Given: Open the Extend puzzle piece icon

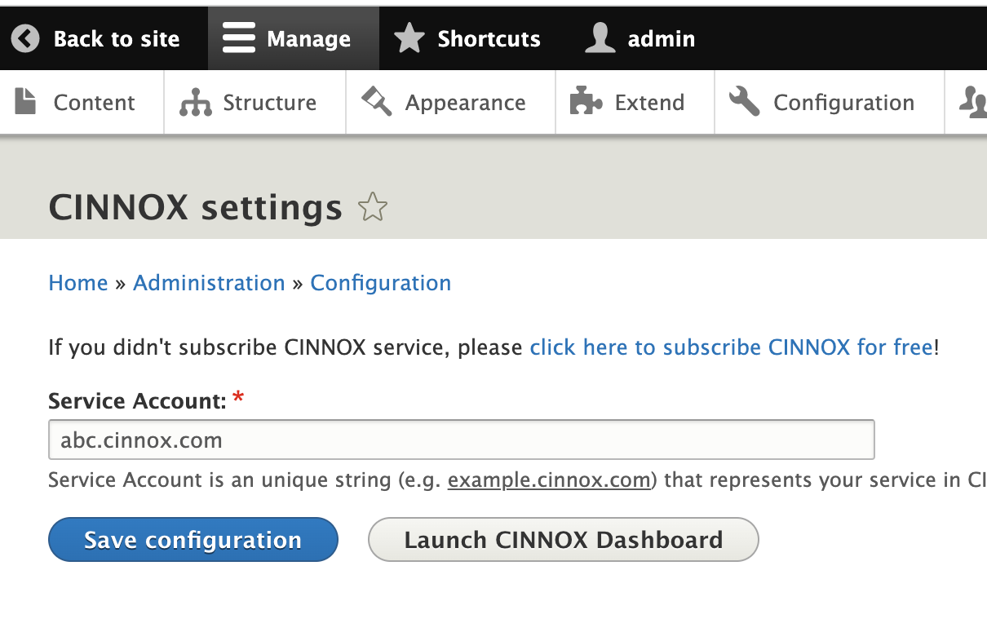Looking at the screenshot, I should [586, 102].
